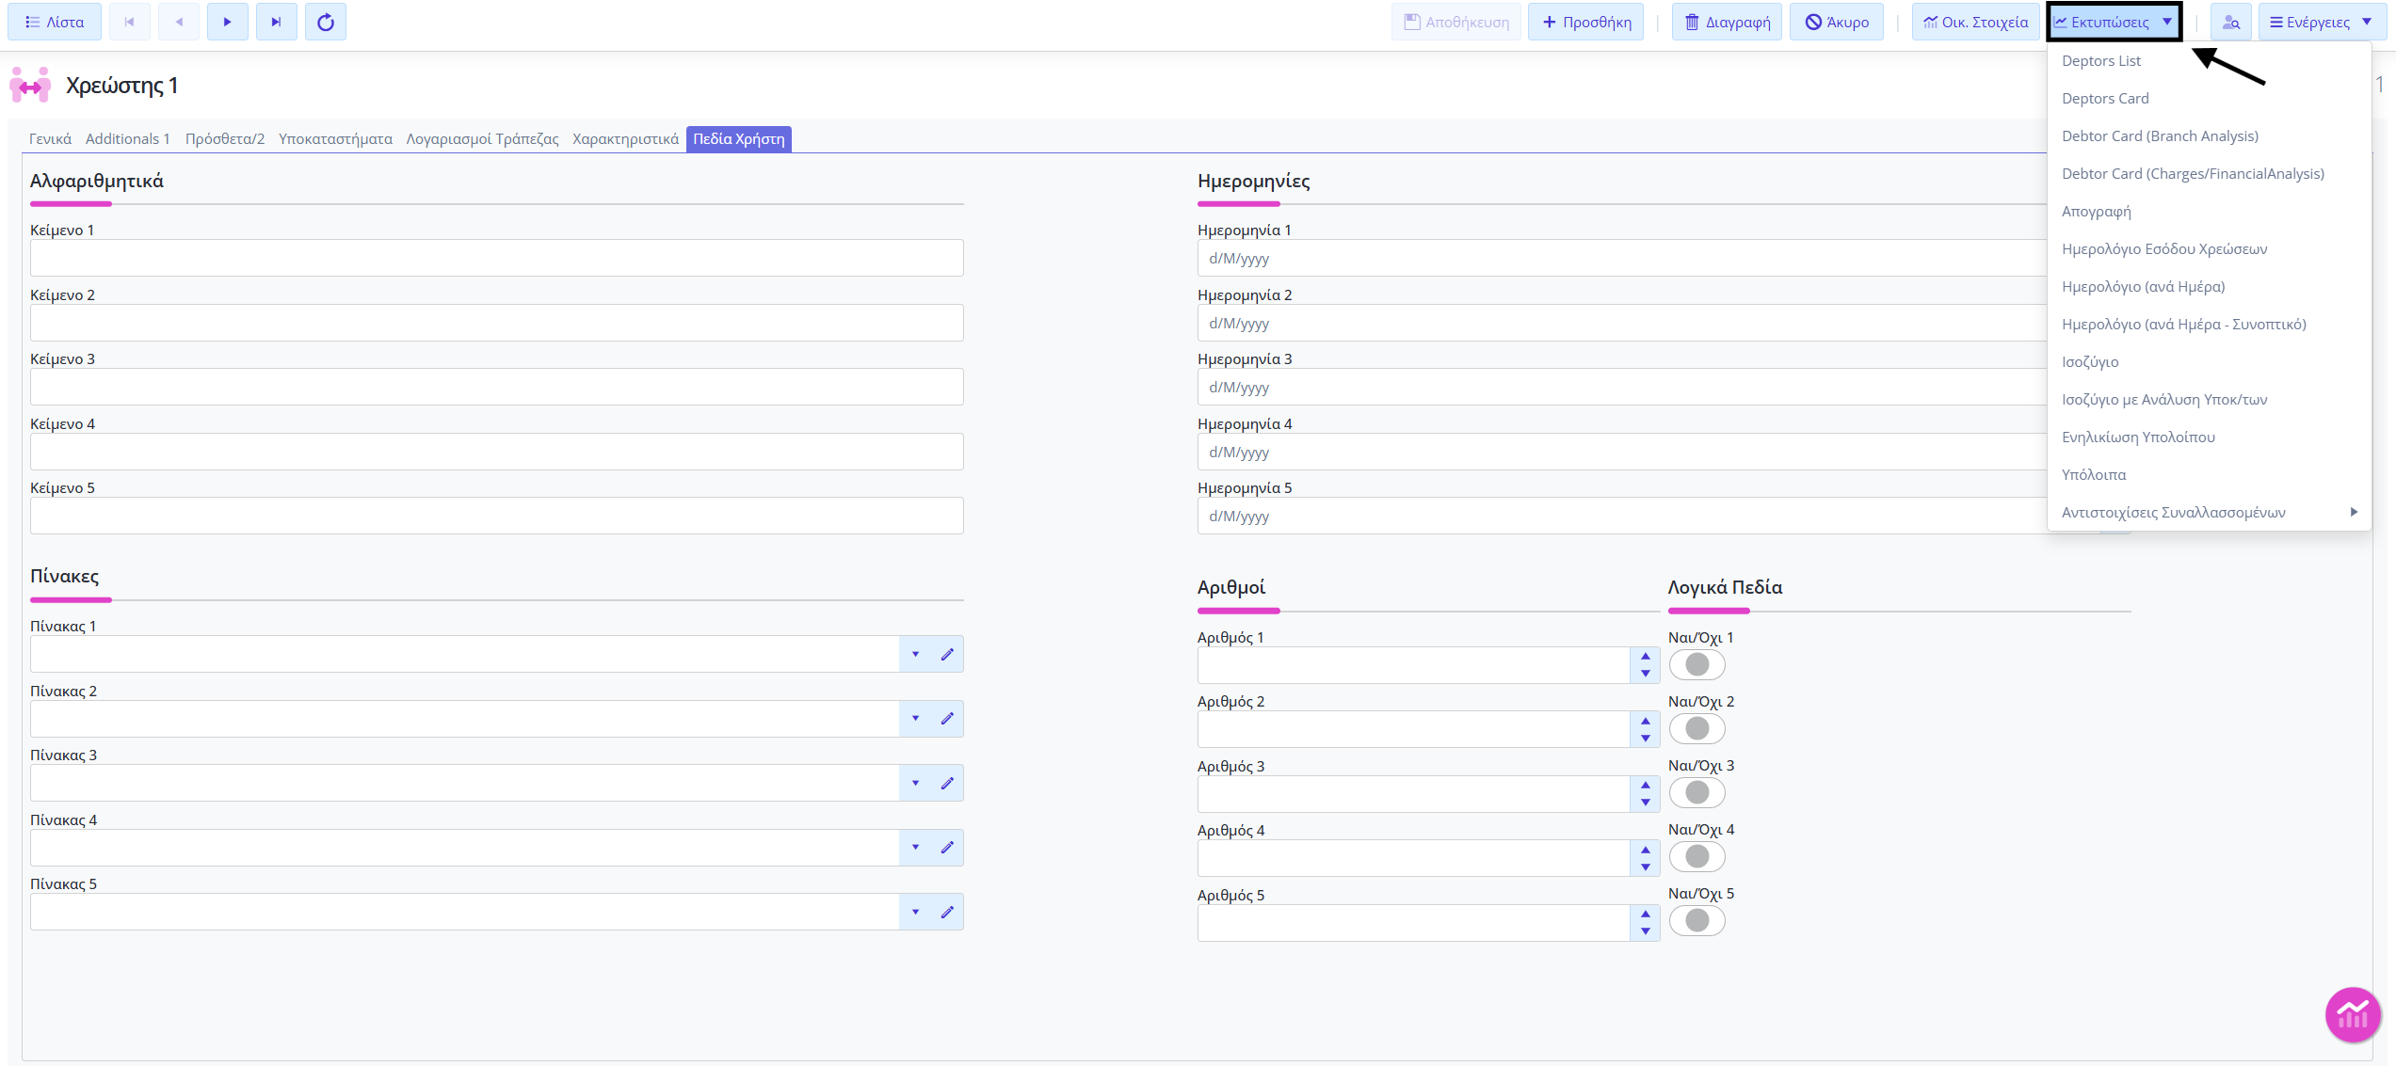The height and width of the screenshot is (1066, 2396).
Task: Toggle Ναι/Όχι 1 switch
Action: [1696, 664]
